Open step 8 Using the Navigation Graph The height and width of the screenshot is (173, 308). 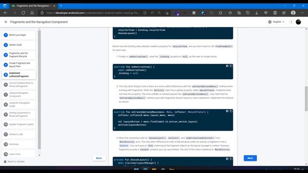19,105
